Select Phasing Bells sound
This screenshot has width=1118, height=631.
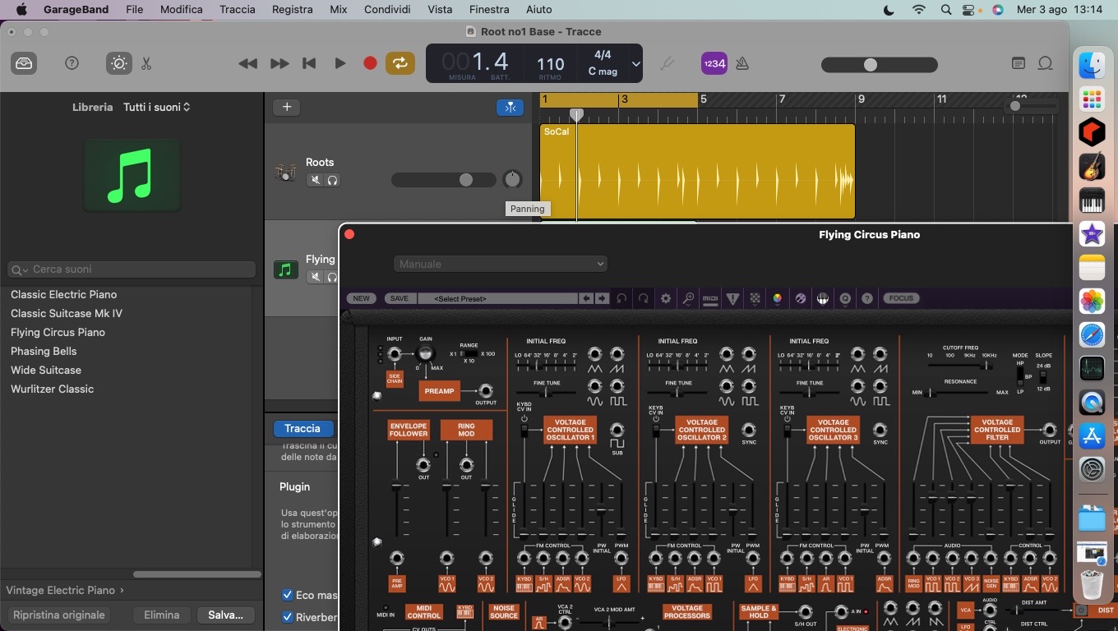tap(44, 351)
